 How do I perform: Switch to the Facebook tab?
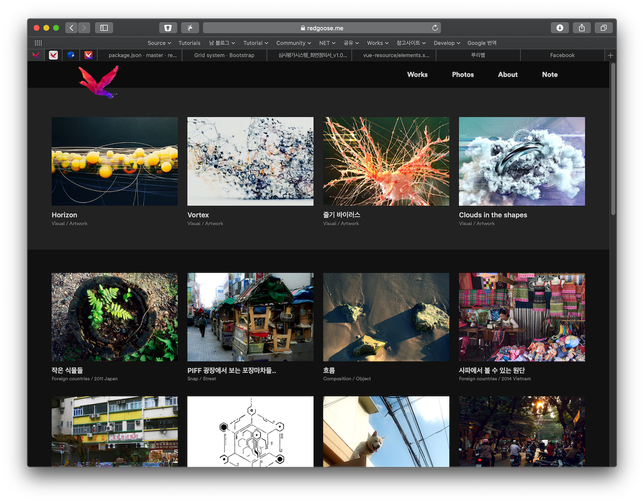(562, 55)
